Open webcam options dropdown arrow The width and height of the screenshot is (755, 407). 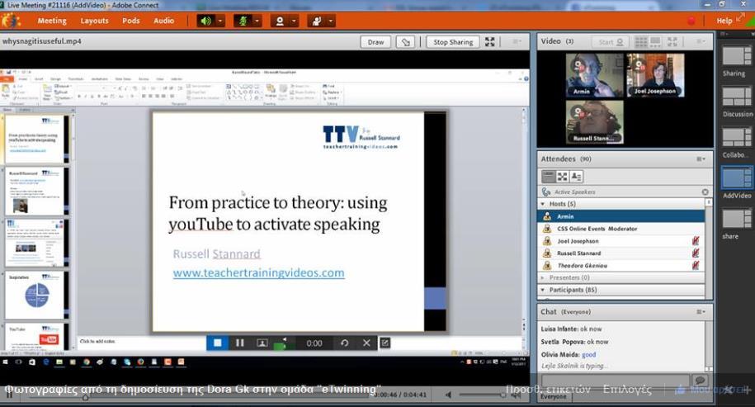[x=294, y=21]
